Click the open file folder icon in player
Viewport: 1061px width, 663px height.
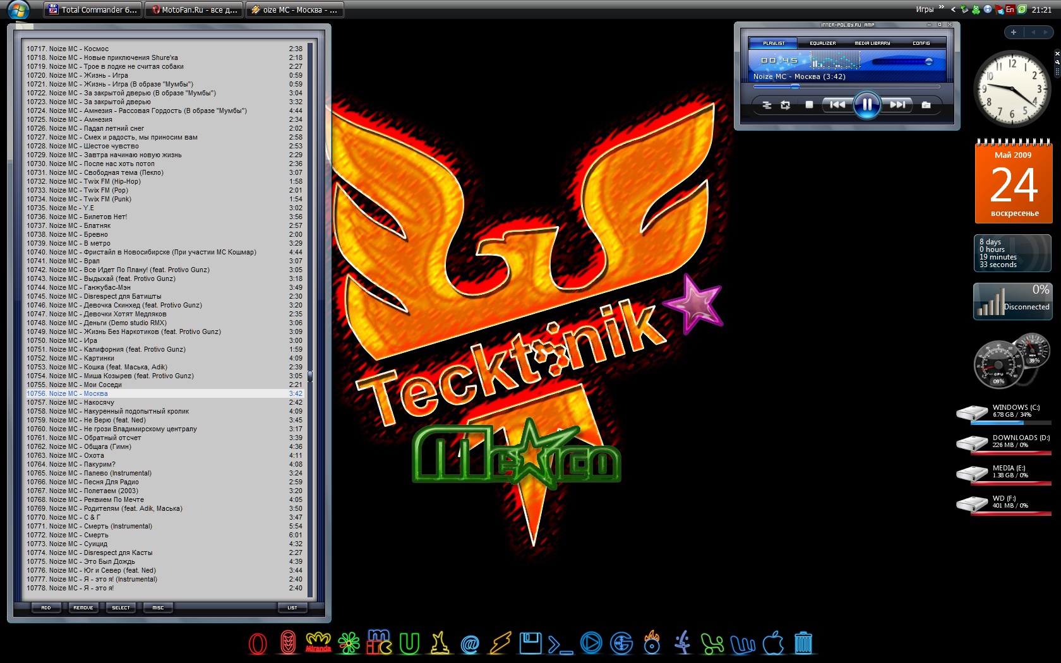[926, 105]
